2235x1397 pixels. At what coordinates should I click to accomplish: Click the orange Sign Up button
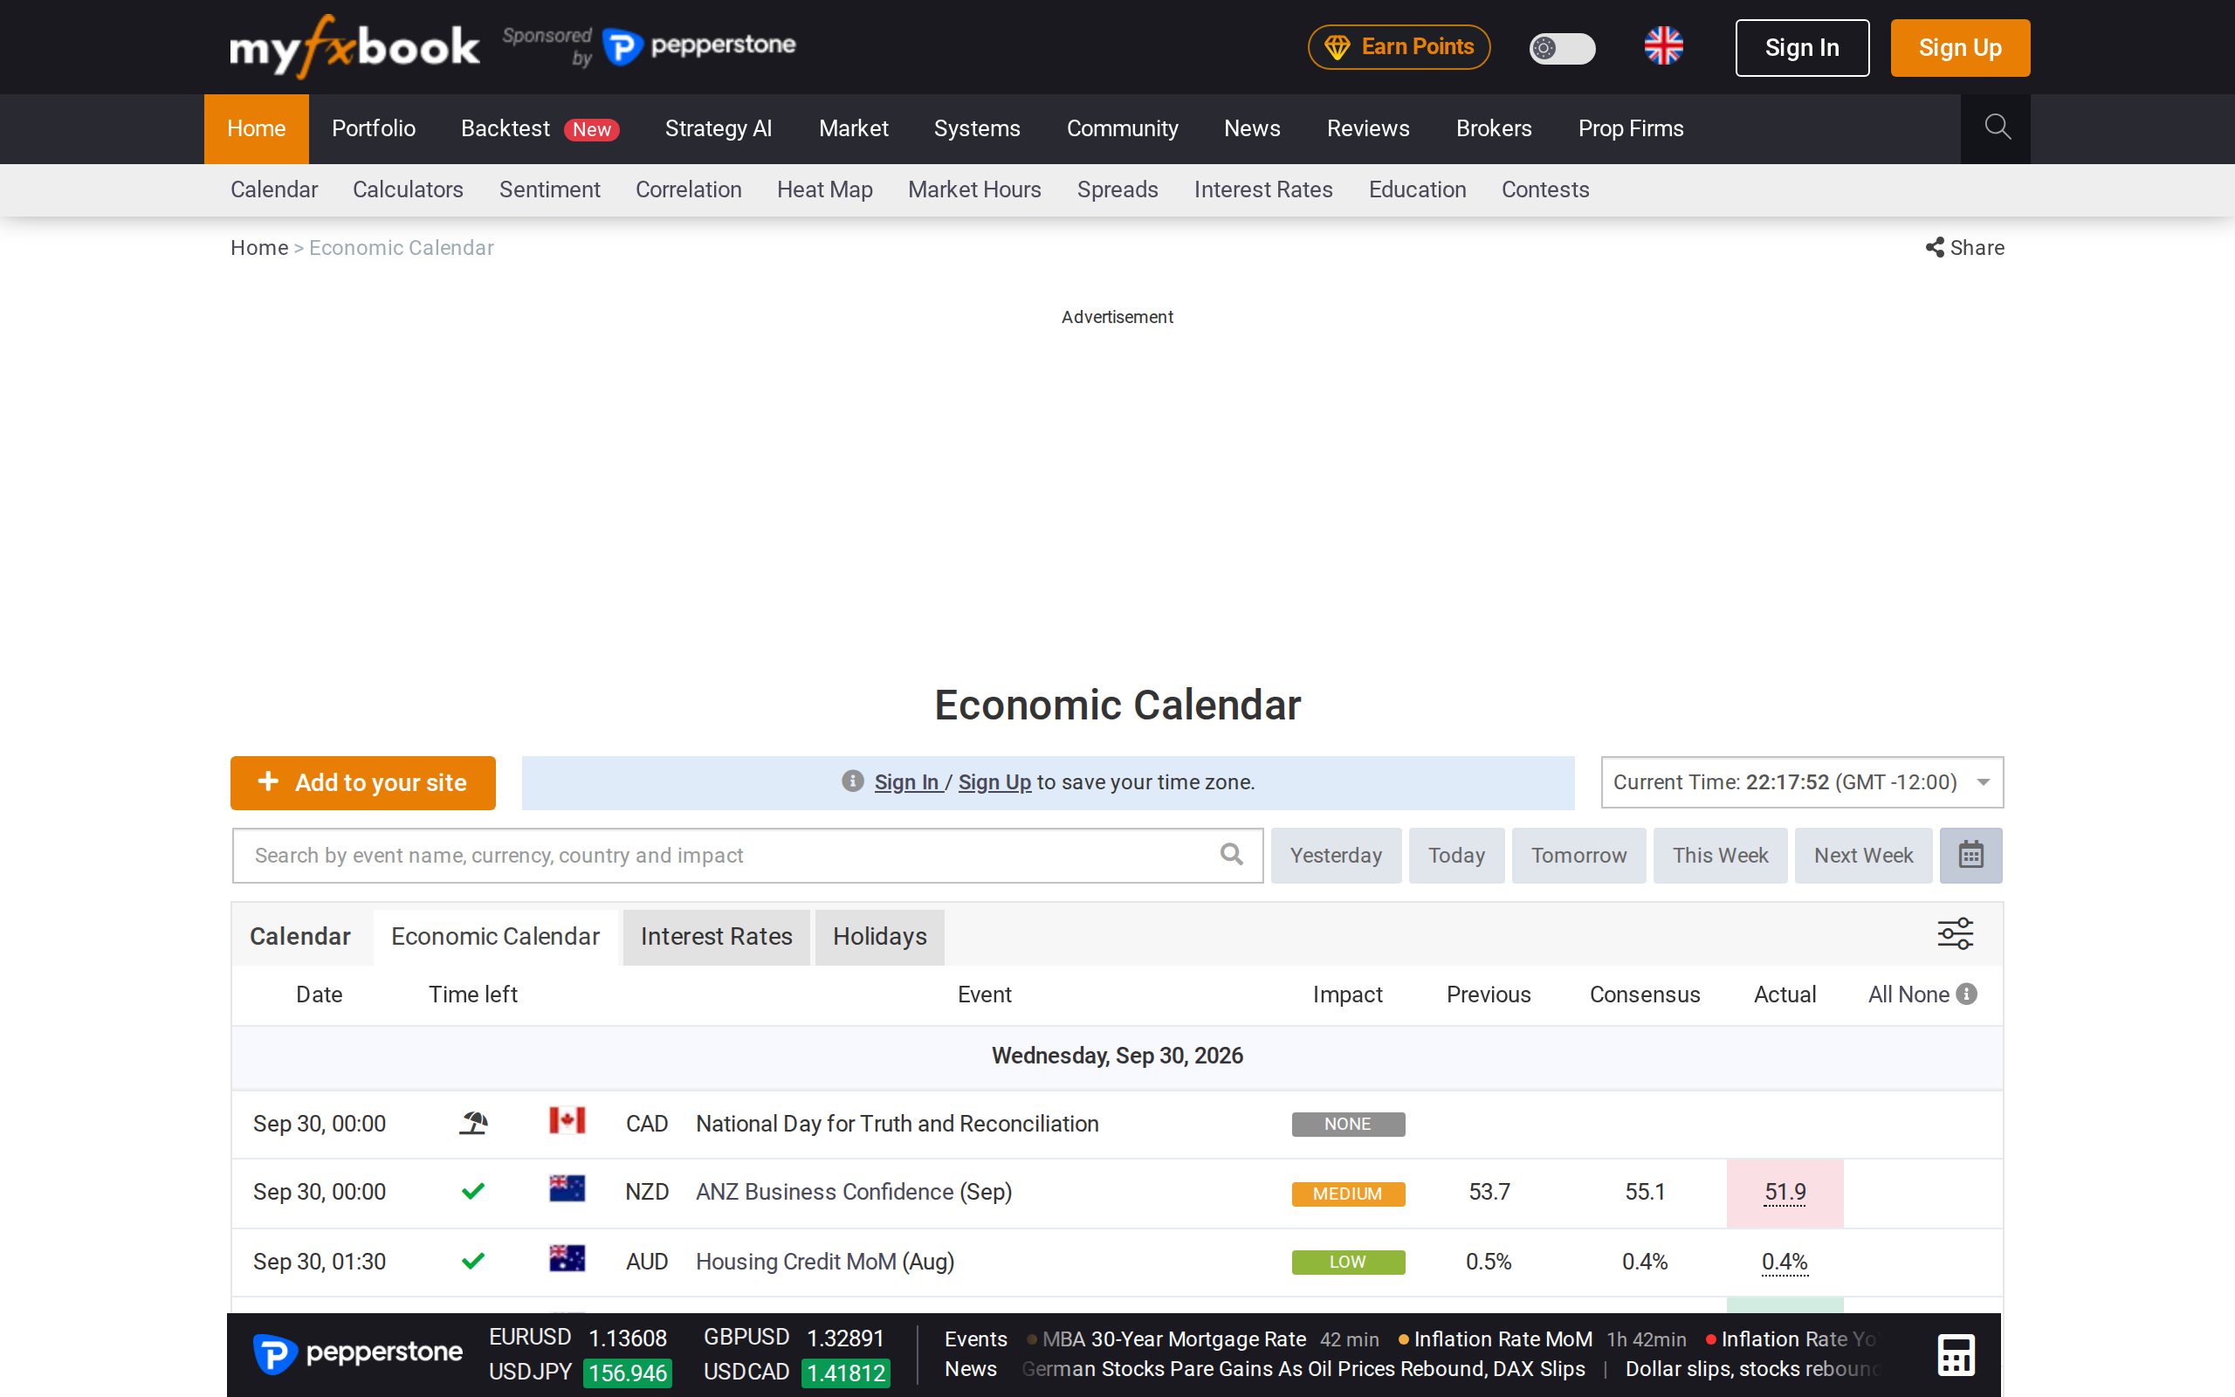point(1960,48)
